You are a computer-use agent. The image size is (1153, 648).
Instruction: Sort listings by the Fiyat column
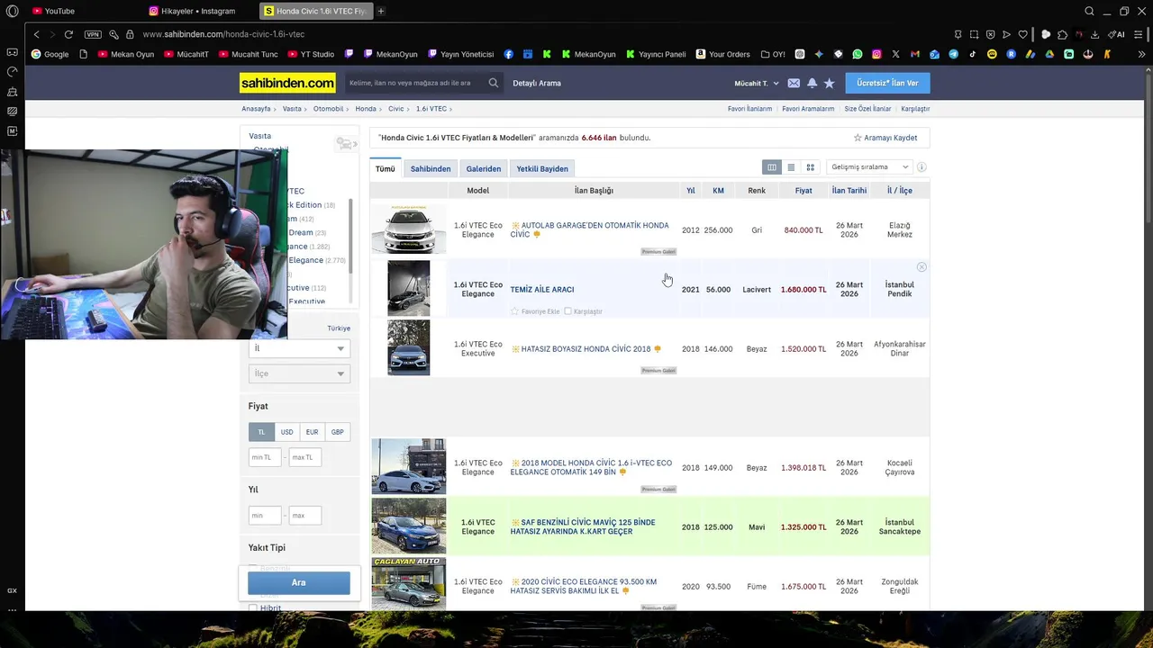(803, 191)
